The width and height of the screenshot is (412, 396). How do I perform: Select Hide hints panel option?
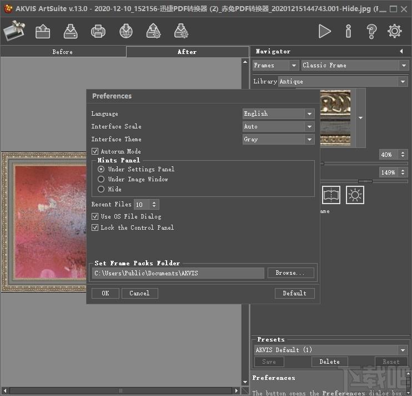pos(101,189)
